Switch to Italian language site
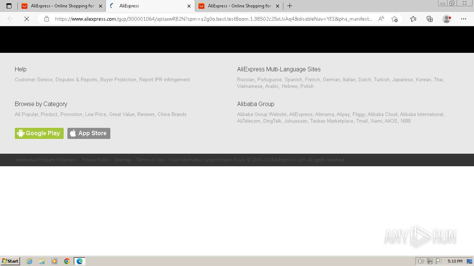 (x=349, y=80)
